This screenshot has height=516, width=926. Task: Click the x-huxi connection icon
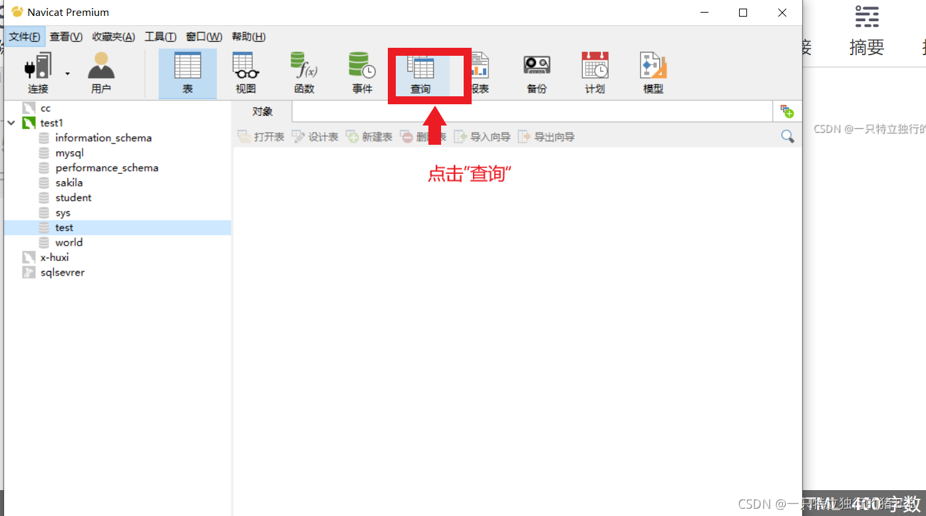pos(29,258)
